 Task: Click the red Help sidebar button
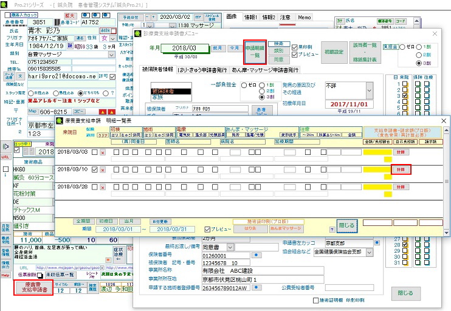click(5, 275)
